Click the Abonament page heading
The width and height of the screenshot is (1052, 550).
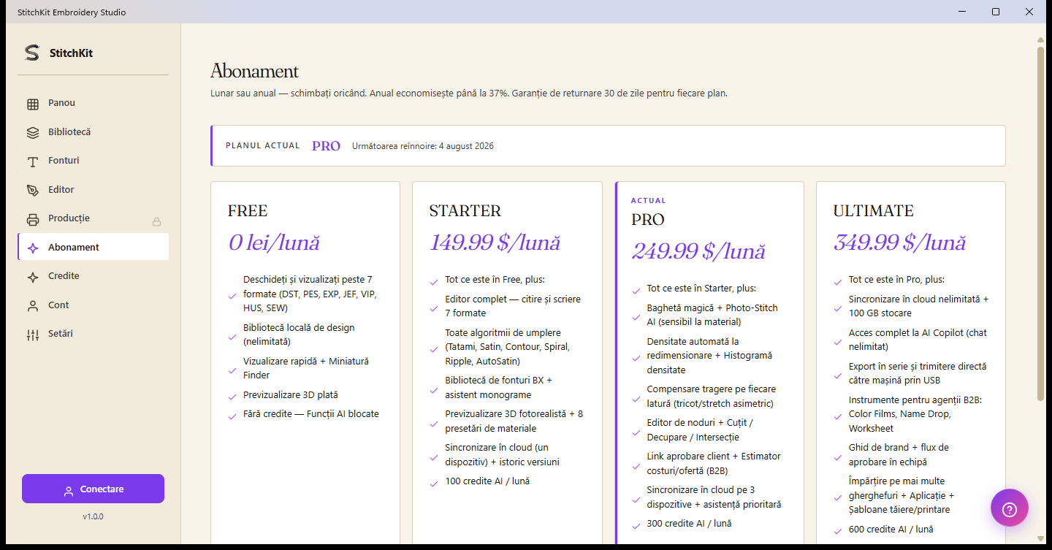tap(254, 72)
